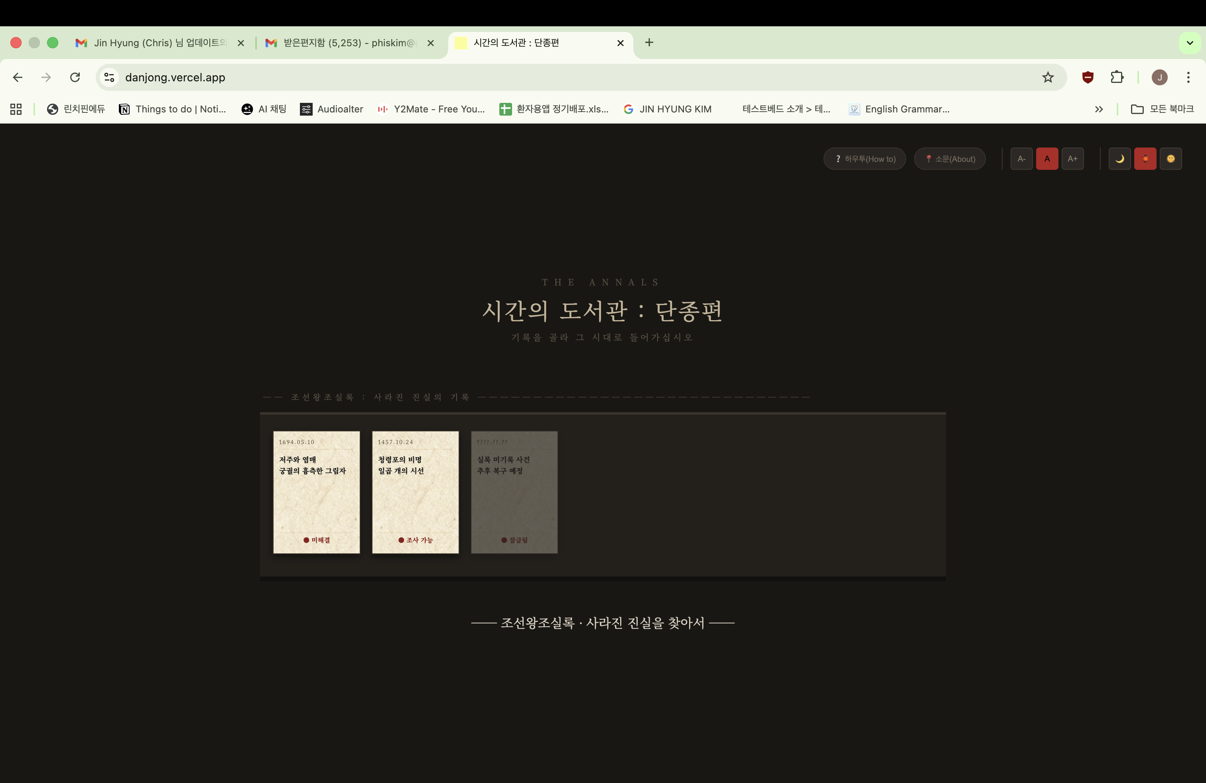Open the 하우투(How to) help button
1206x783 pixels.
click(865, 159)
